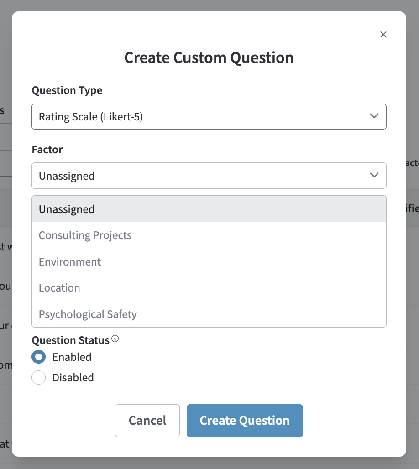This screenshot has width=419, height=469.
Task: Close the Create Custom Question dialog
Action: pyautogui.click(x=383, y=35)
